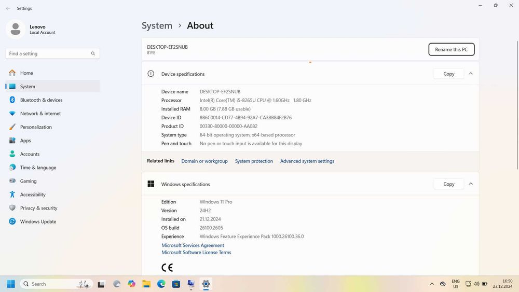Copy the Windows specifications

(x=448, y=184)
